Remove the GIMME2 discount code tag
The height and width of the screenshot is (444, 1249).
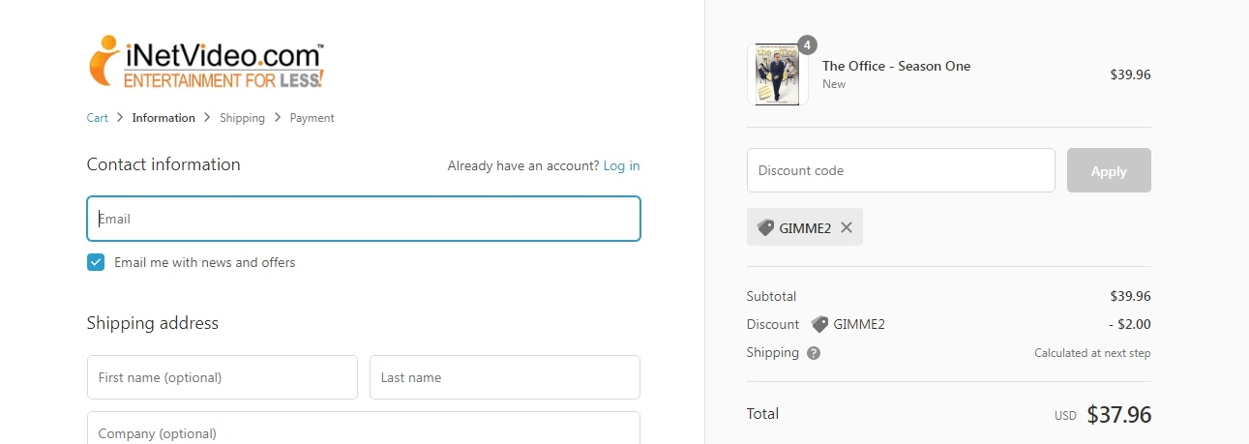847,227
